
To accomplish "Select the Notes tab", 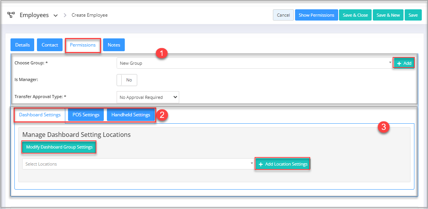I will [114, 45].
